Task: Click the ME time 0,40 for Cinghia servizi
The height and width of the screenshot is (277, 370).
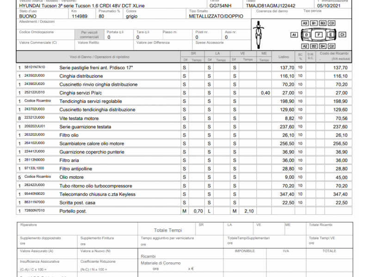Action: [x=265, y=93]
